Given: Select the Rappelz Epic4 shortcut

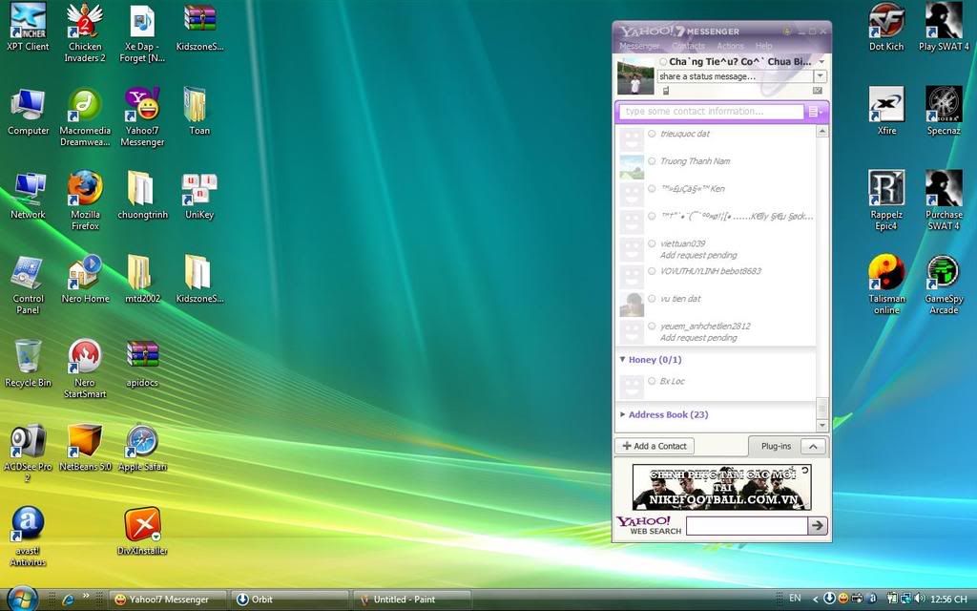Looking at the screenshot, I should (x=886, y=200).
